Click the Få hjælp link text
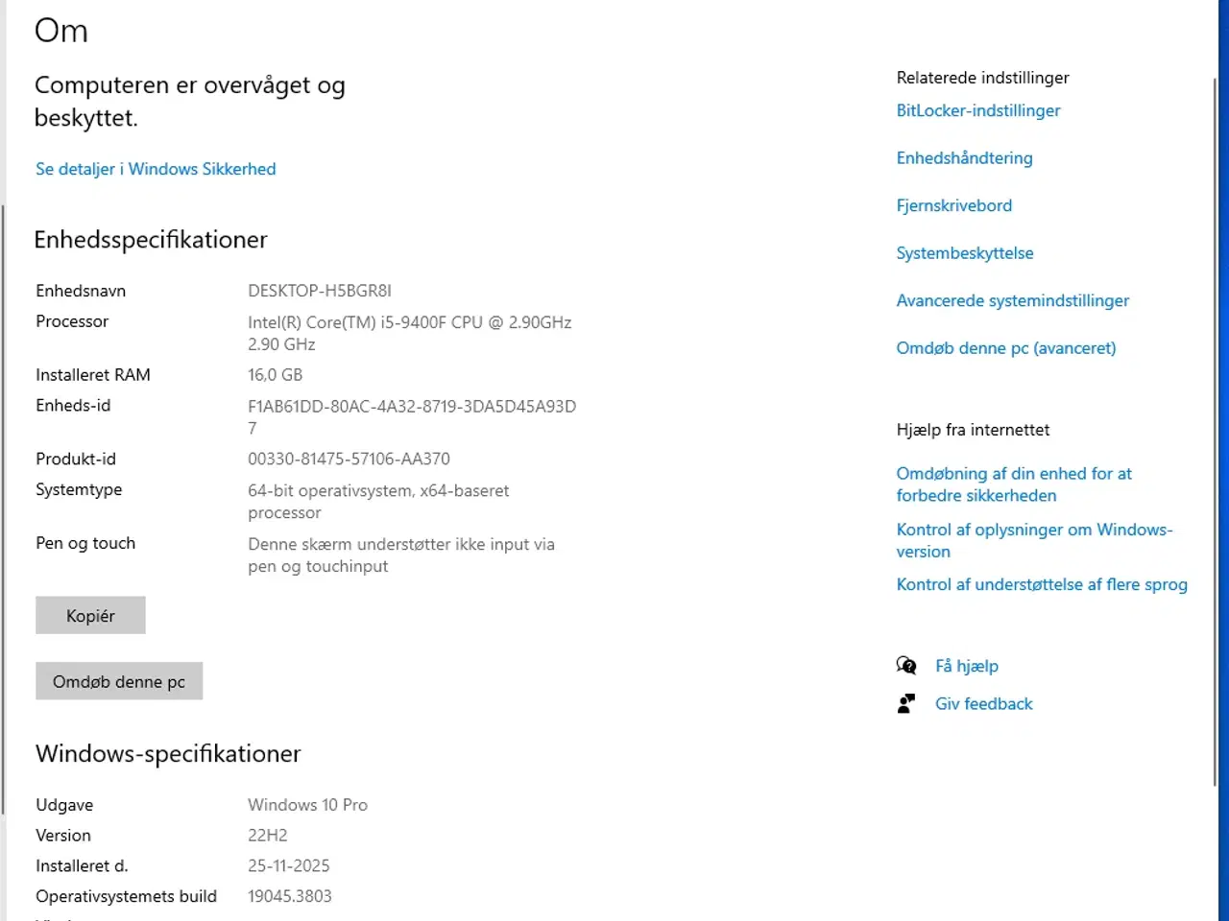1229x921 pixels. click(x=967, y=665)
